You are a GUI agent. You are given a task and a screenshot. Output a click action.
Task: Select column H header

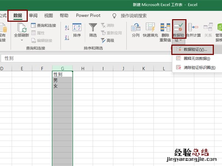click(x=83, y=69)
